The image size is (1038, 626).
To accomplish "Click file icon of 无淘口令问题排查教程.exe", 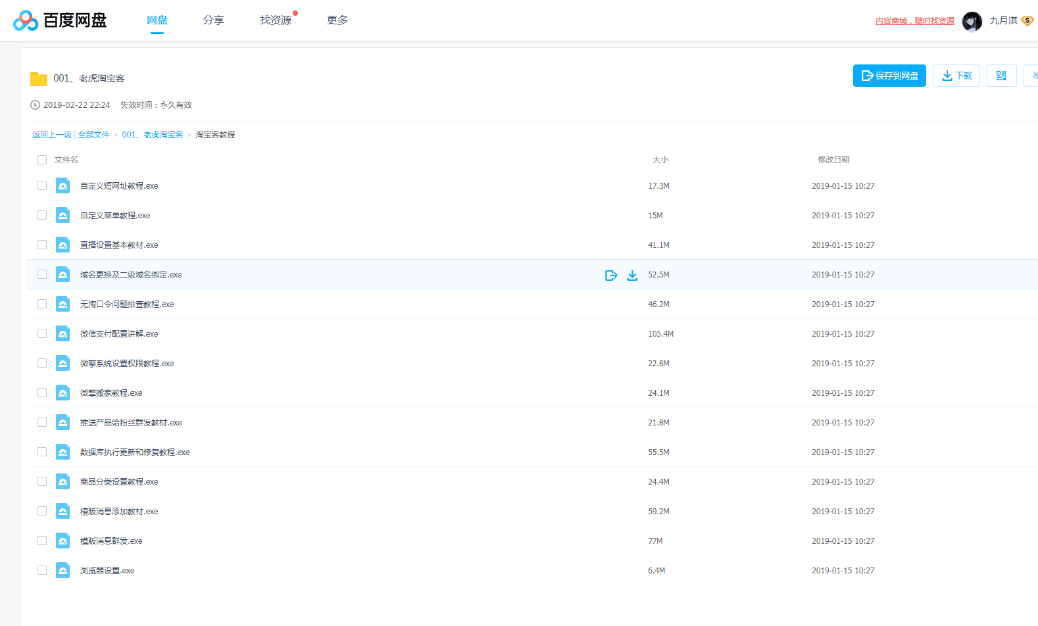I will 62,304.
